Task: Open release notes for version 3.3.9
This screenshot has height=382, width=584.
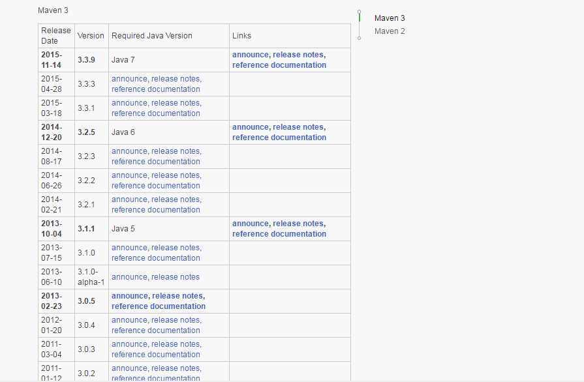Action: (298, 55)
